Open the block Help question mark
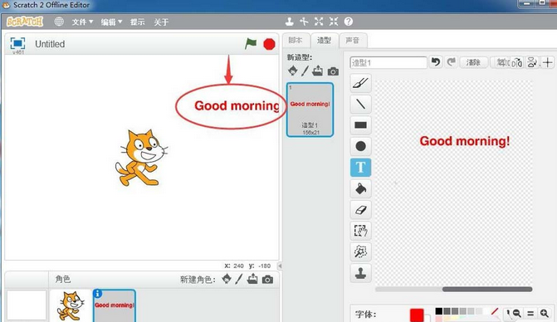 pyautogui.click(x=349, y=22)
